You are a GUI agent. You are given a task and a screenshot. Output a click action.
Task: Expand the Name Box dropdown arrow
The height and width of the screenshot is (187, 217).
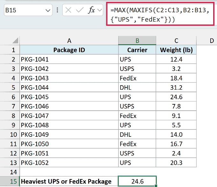(x=48, y=10)
